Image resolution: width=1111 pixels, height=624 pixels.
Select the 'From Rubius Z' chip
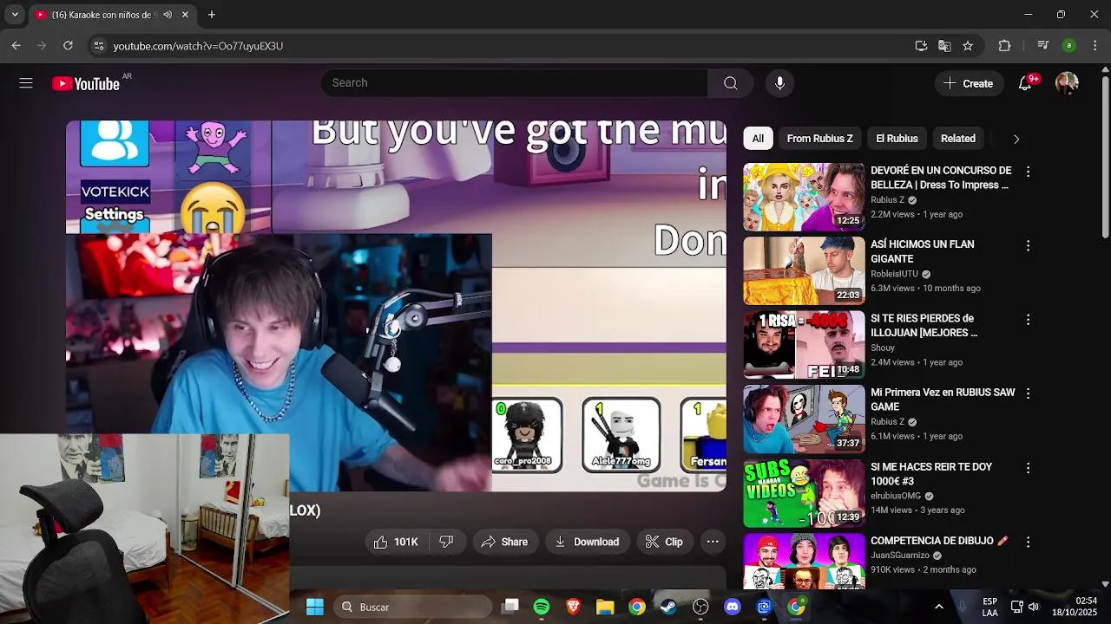coord(819,139)
